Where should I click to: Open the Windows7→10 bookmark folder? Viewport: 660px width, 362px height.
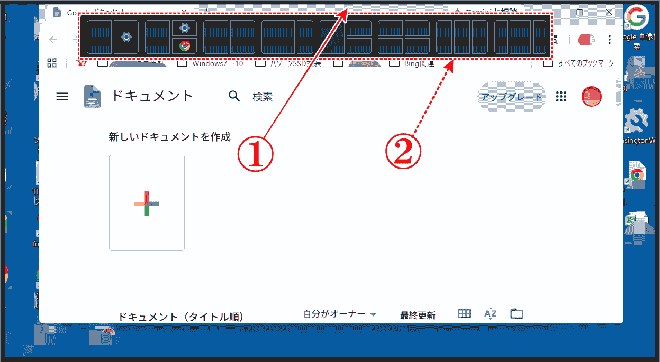pyautogui.click(x=211, y=63)
